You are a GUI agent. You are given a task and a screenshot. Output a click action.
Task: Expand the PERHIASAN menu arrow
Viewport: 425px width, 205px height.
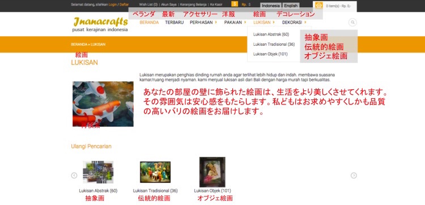click(216, 23)
